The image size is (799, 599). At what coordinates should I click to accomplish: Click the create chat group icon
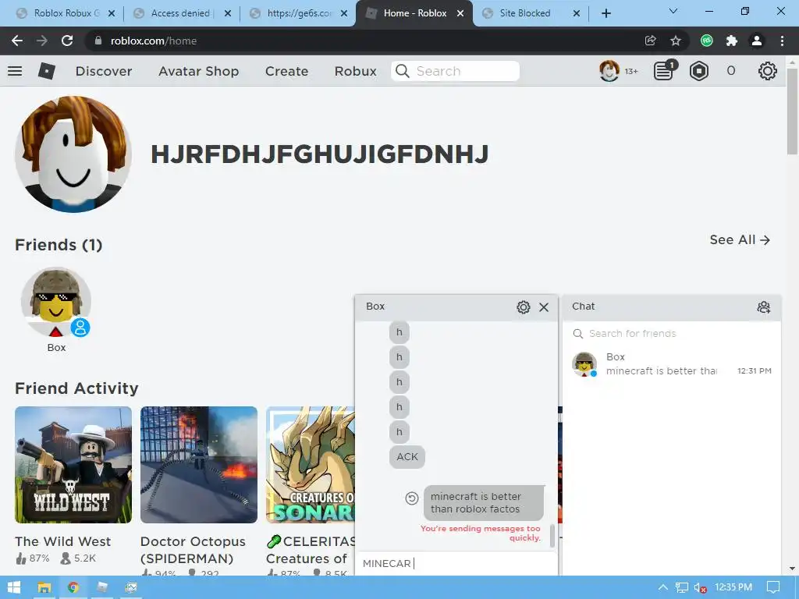pos(763,307)
